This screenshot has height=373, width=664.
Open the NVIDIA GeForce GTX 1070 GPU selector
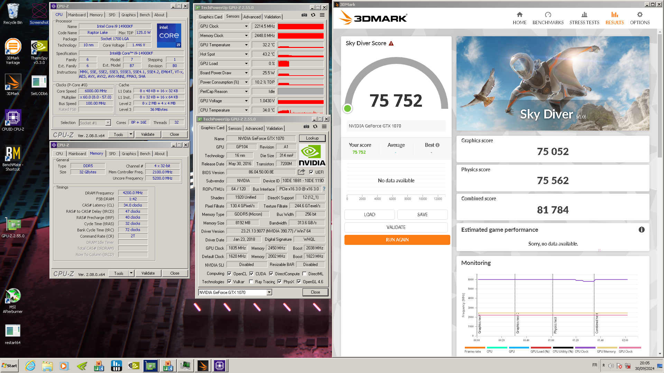coord(235,292)
